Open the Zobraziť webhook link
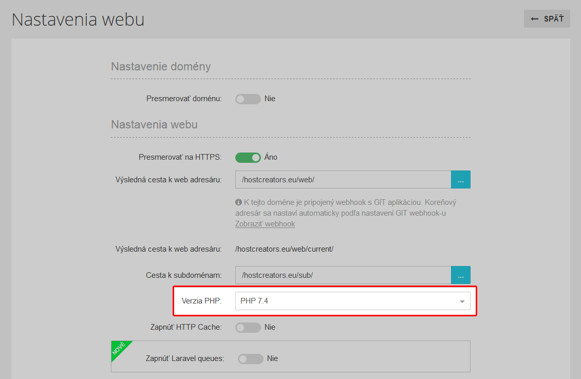This screenshot has height=379, width=581. [x=265, y=224]
